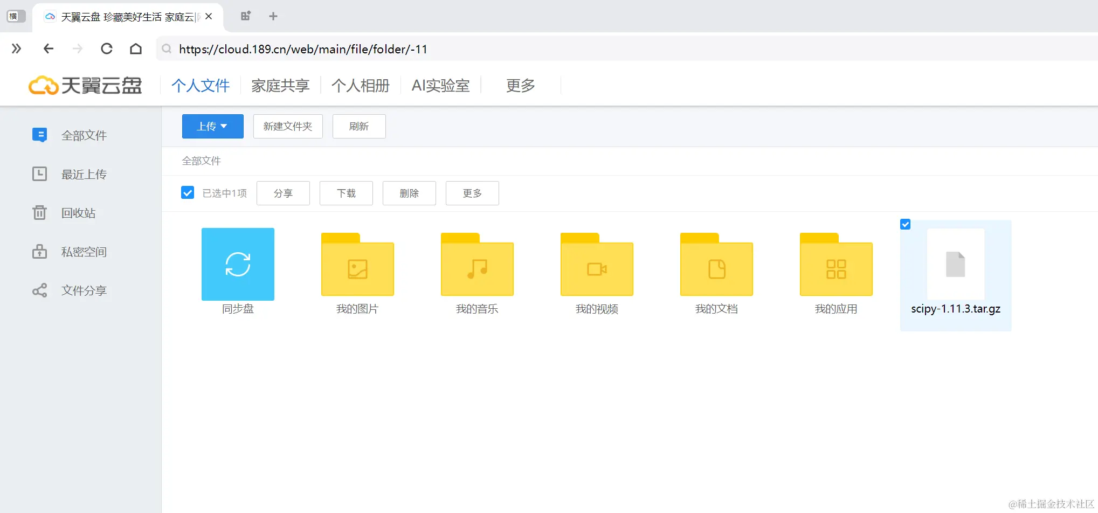Image resolution: width=1098 pixels, height=513 pixels.
Task: Click the 分享 button
Action: (x=283, y=193)
